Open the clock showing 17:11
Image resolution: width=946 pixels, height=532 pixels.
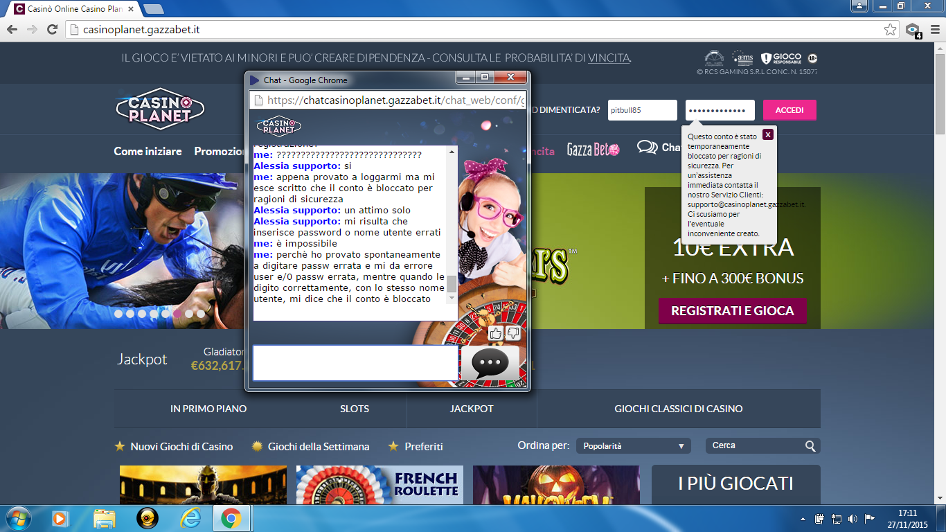tap(907, 519)
